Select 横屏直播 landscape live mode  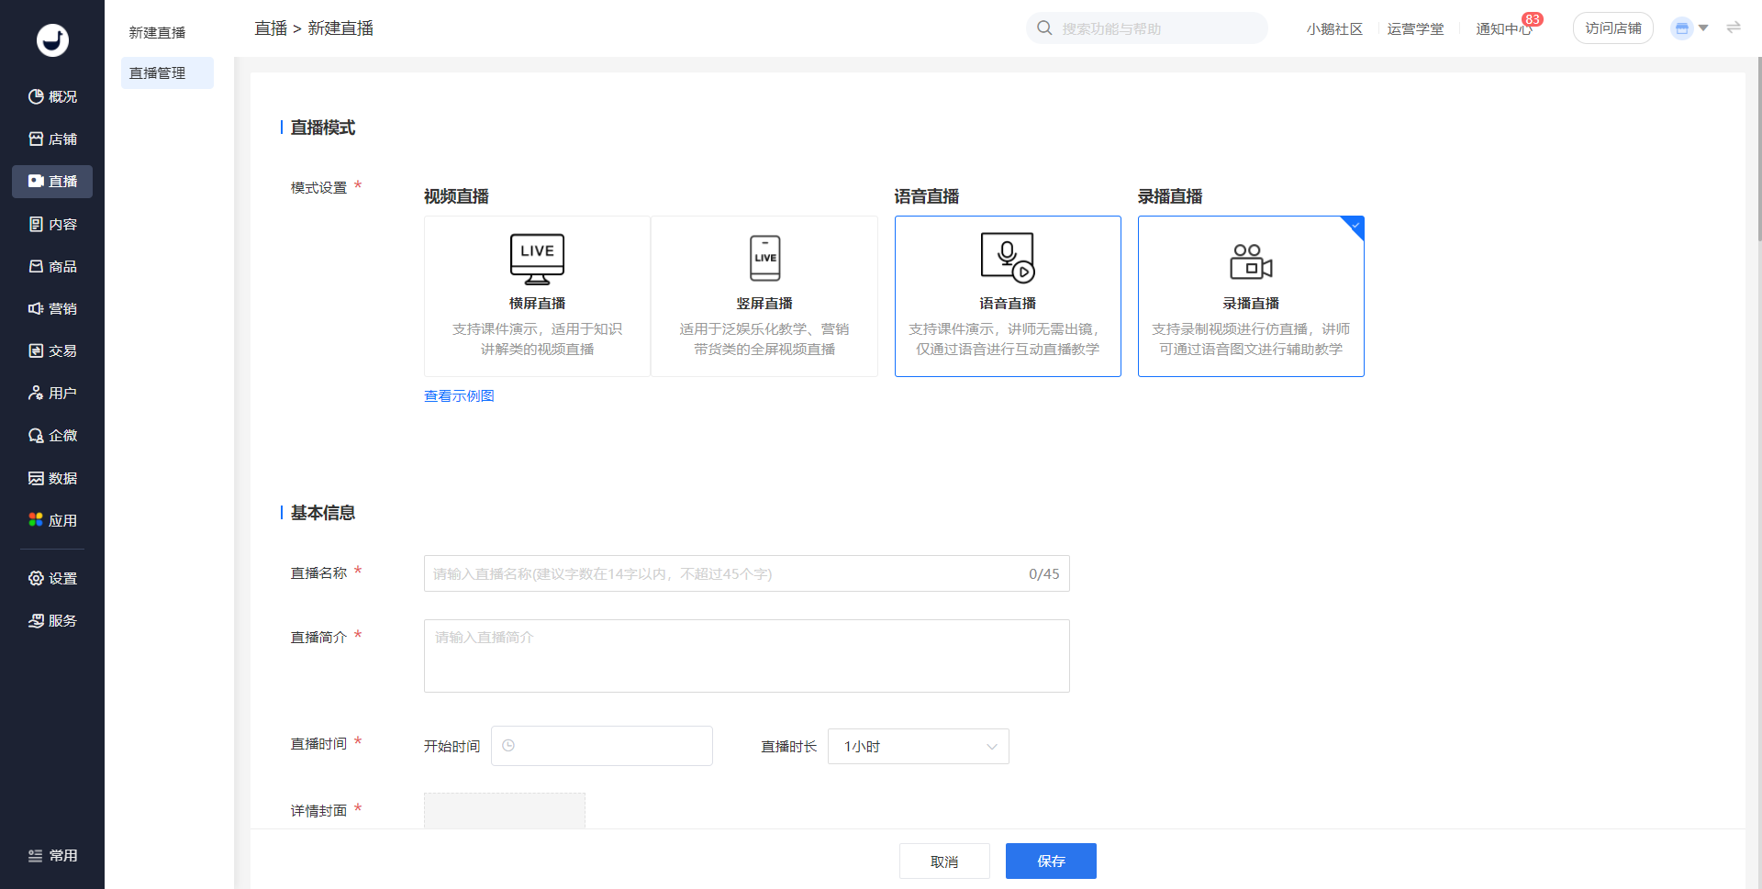coord(537,295)
